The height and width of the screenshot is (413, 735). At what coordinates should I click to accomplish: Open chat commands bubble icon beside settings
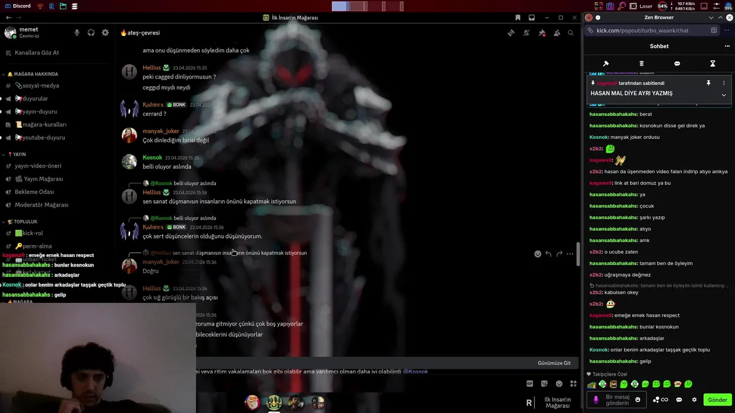tap(679, 400)
